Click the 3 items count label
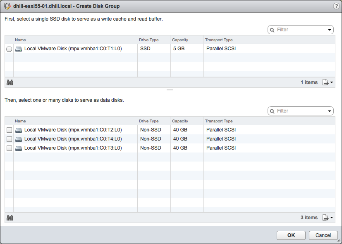 tap(309, 218)
